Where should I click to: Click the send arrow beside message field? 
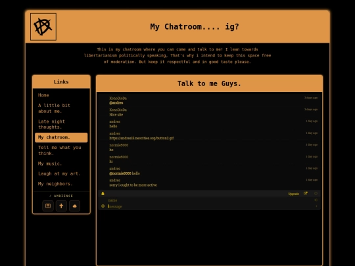coord(316,206)
